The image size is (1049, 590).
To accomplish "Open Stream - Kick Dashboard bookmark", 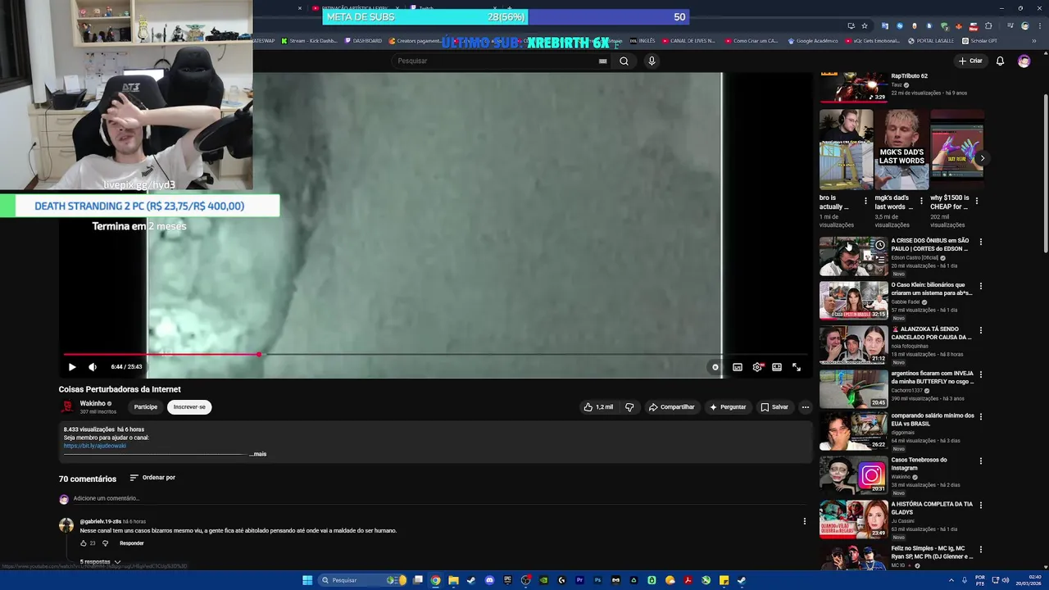I will [x=308, y=41].
